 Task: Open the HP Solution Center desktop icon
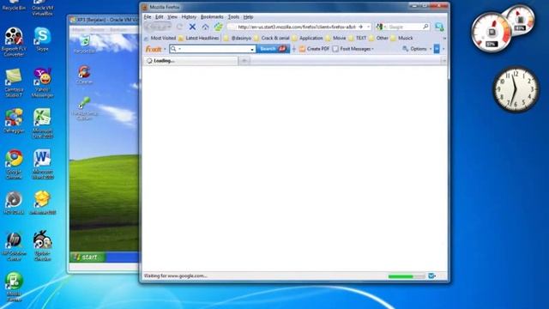(x=14, y=246)
